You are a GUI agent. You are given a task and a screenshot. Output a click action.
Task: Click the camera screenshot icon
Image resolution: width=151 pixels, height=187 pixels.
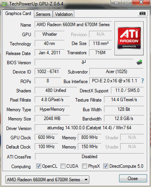[x=143, y=13]
